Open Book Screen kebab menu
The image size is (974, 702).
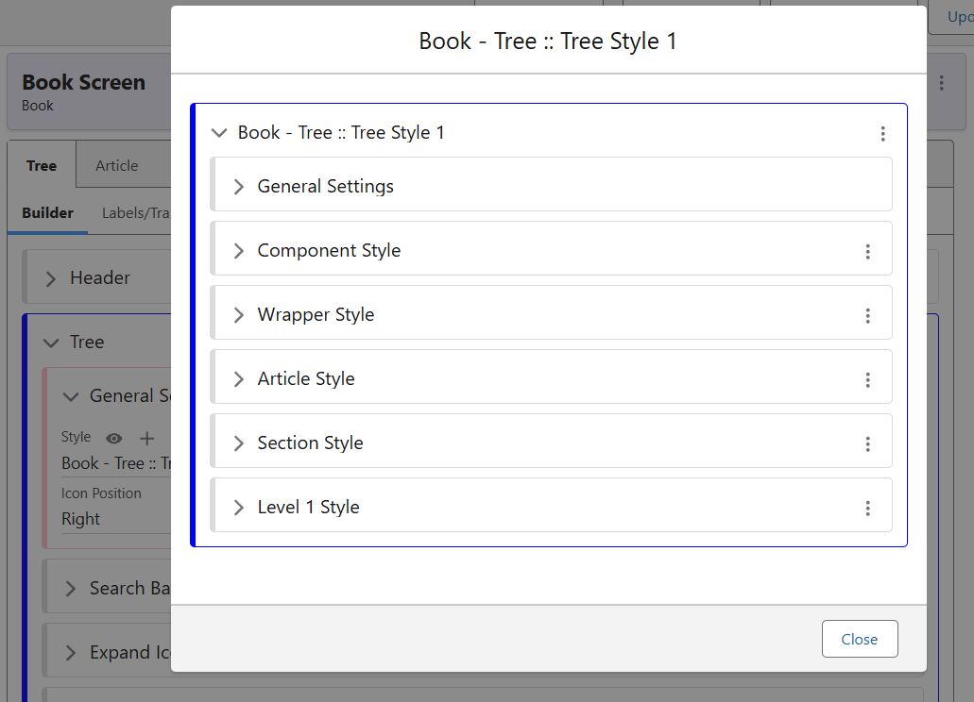click(x=941, y=84)
